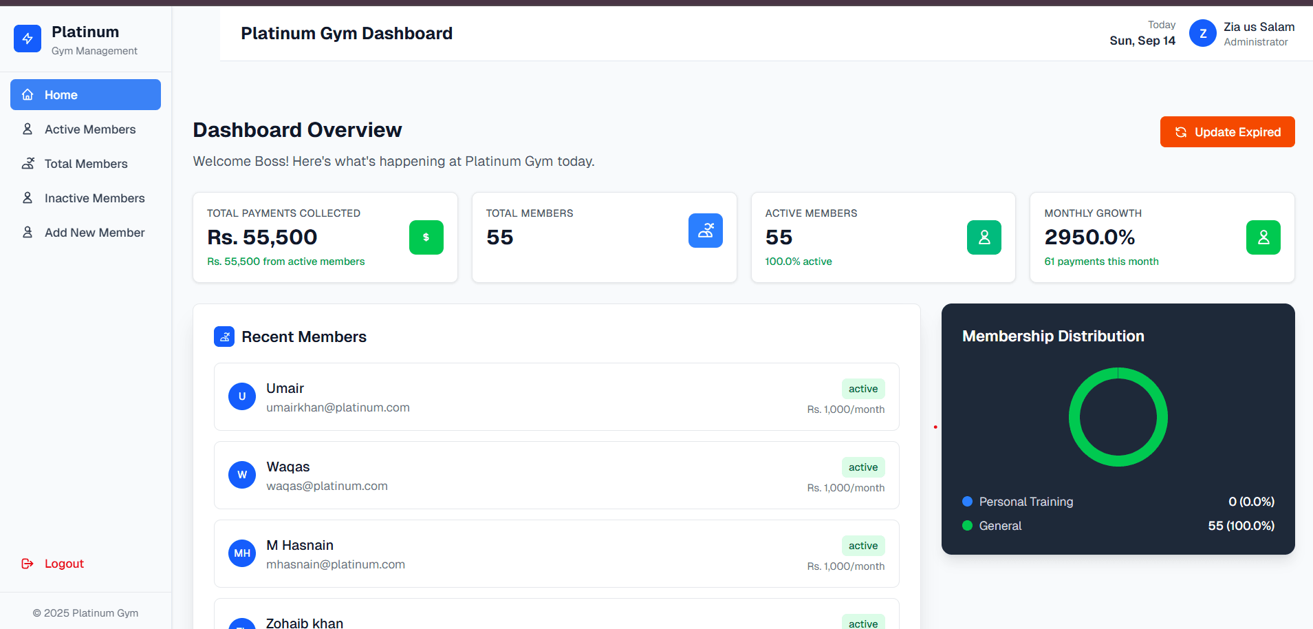Open Active Members from the sidebar
Screen dimensions: 1313x629
[x=89, y=129]
